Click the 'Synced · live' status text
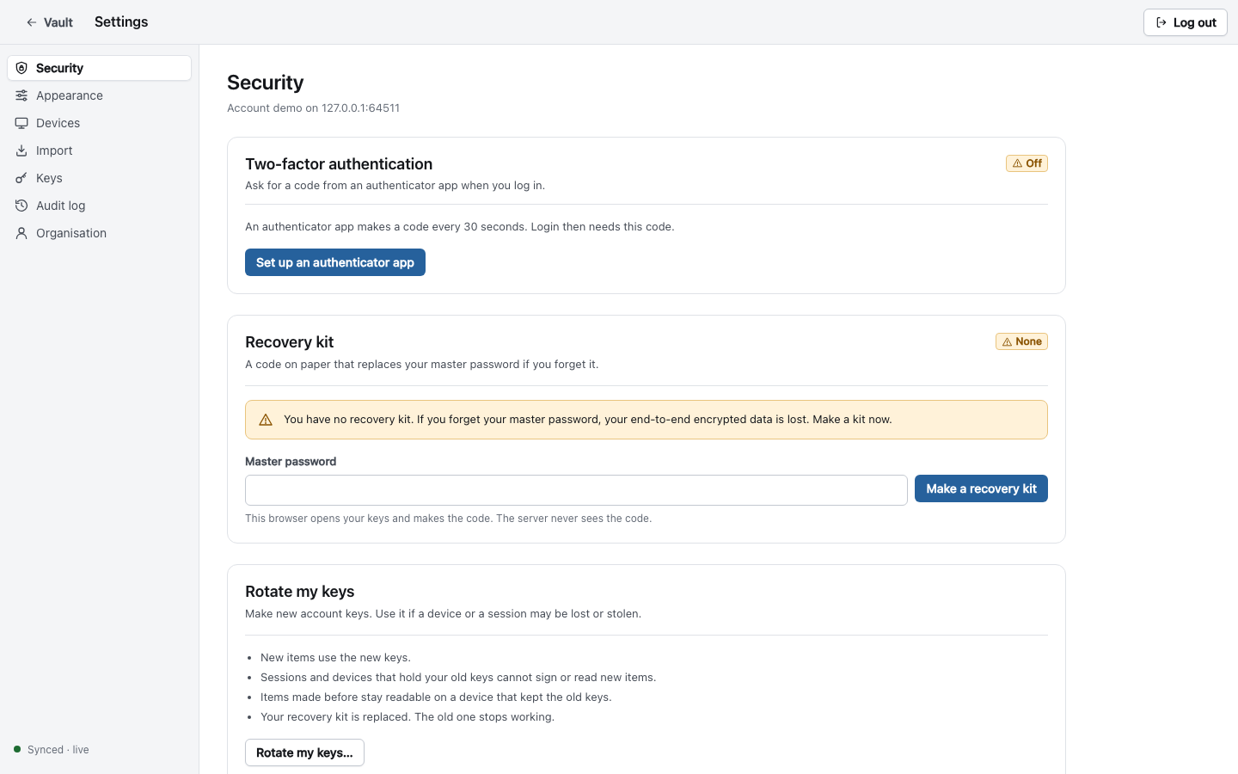 (x=58, y=750)
